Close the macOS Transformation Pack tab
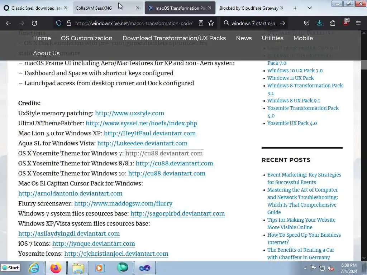Image resolution: width=367 pixels, height=275 pixels. click(x=210, y=8)
